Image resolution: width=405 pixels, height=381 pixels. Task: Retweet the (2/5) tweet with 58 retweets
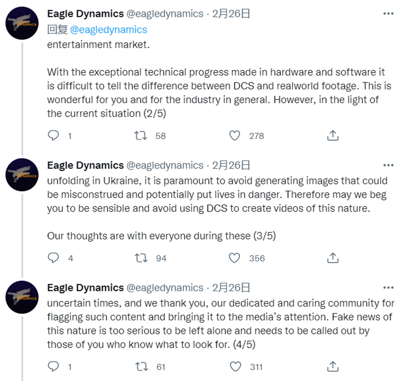tap(141, 136)
